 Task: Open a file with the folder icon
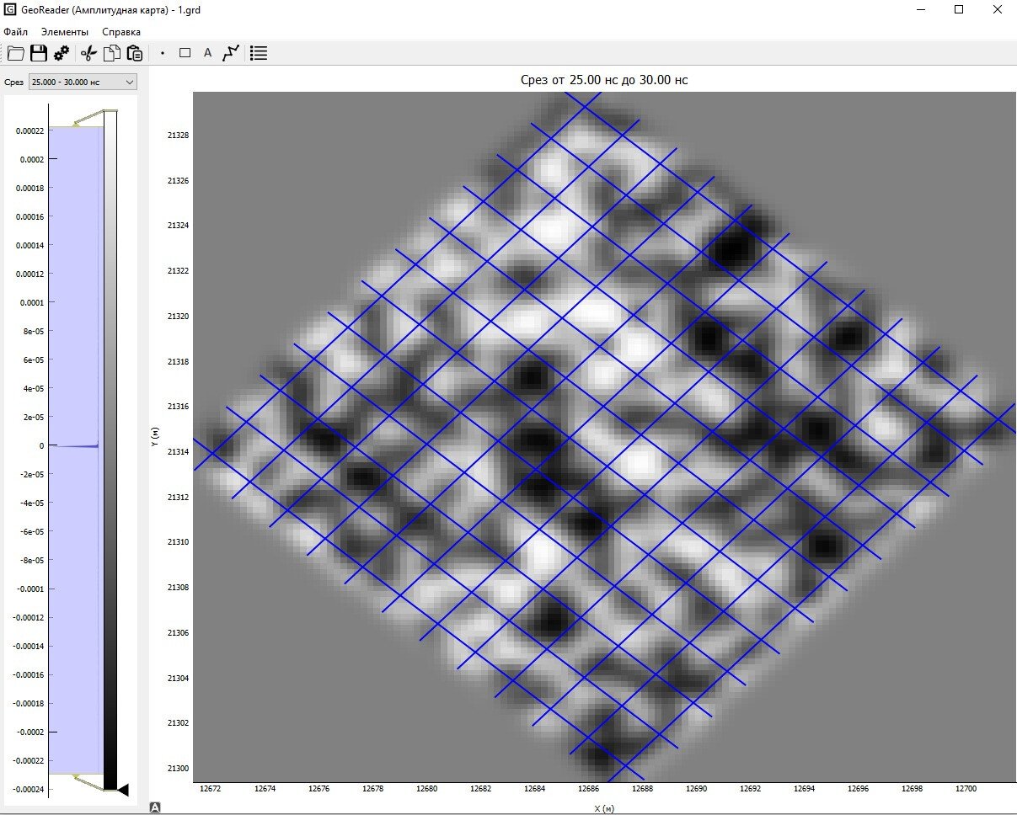click(15, 53)
